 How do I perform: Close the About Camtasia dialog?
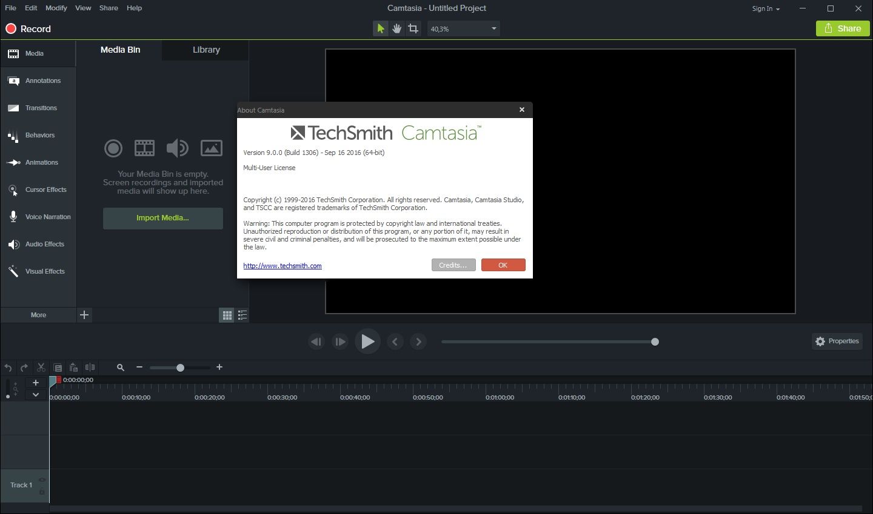[x=521, y=110]
